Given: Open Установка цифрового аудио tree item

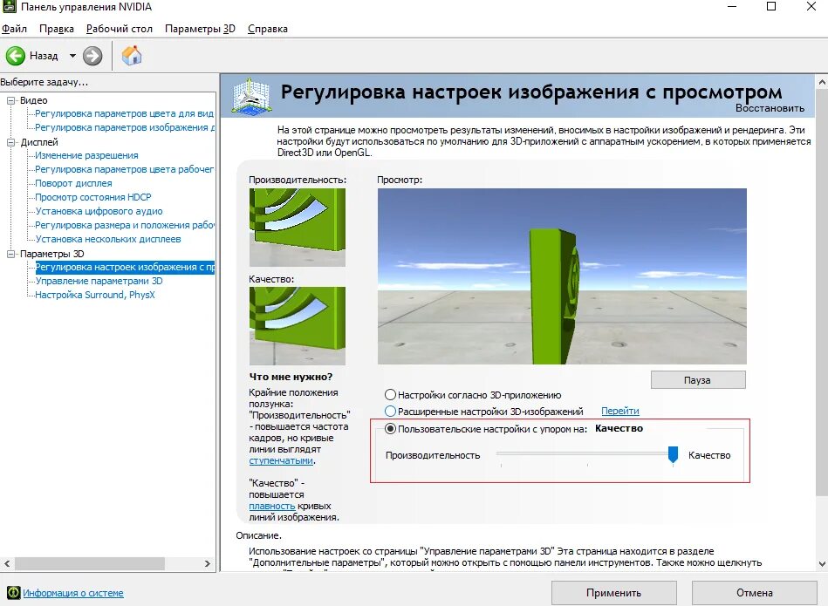Looking at the screenshot, I should point(99,211).
